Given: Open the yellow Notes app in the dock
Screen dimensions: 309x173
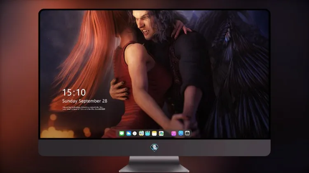Looking at the screenshot, I should click(x=154, y=134).
